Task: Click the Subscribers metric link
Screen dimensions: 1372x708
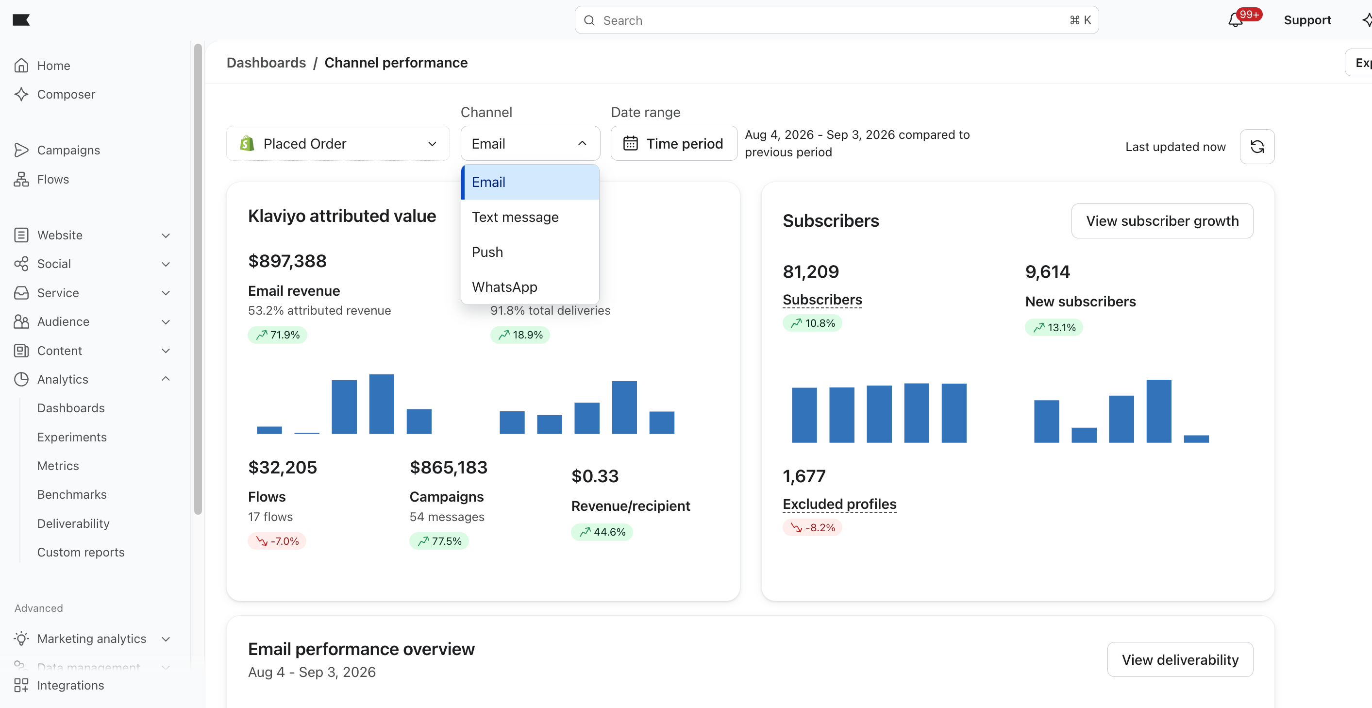Action: tap(822, 300)
